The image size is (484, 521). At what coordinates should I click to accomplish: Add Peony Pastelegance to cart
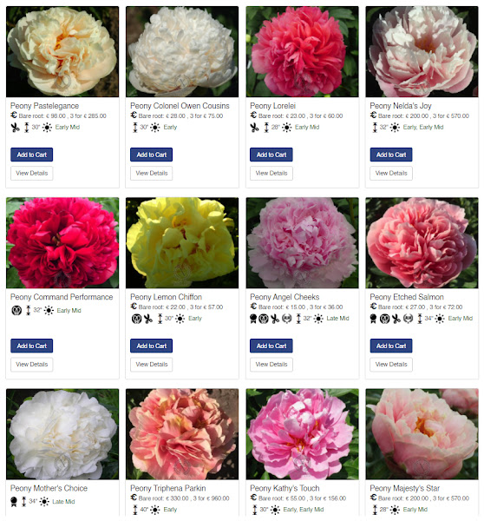tap(31, 155)
